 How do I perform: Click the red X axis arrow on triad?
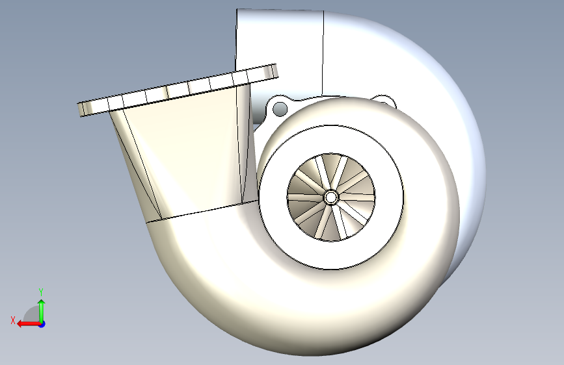(29, 324)
